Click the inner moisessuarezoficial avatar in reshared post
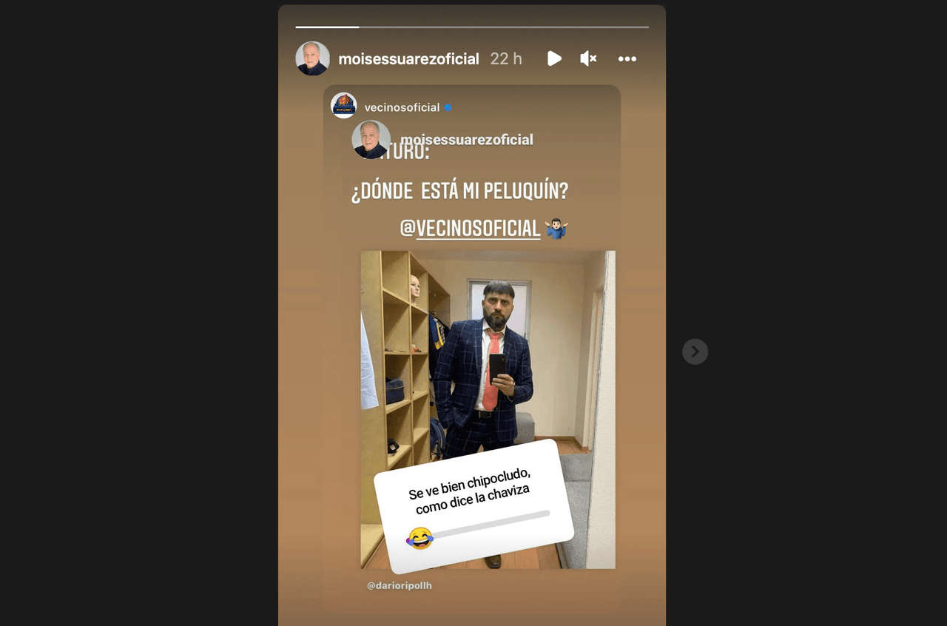947x626 pixels. click(371, 140)
